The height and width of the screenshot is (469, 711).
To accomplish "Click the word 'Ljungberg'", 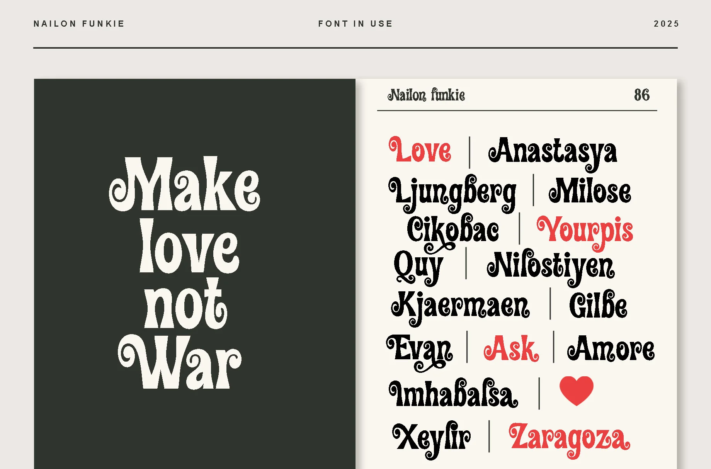I will coord(452,192).
